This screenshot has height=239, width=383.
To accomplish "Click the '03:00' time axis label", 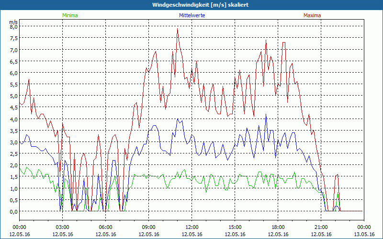I will [x=63, y=228].
